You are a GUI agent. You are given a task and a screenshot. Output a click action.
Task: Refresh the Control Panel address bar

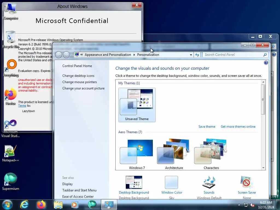point(197,55)
